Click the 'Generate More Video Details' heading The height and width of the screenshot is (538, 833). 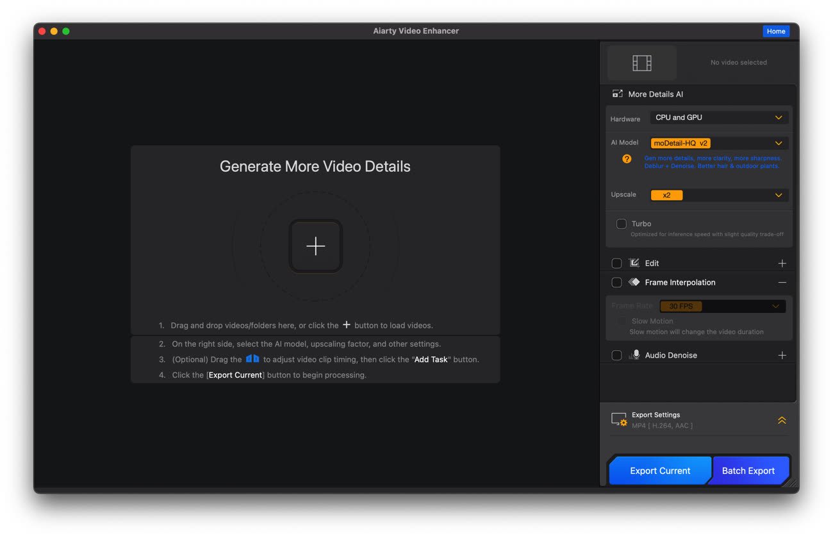315,167
